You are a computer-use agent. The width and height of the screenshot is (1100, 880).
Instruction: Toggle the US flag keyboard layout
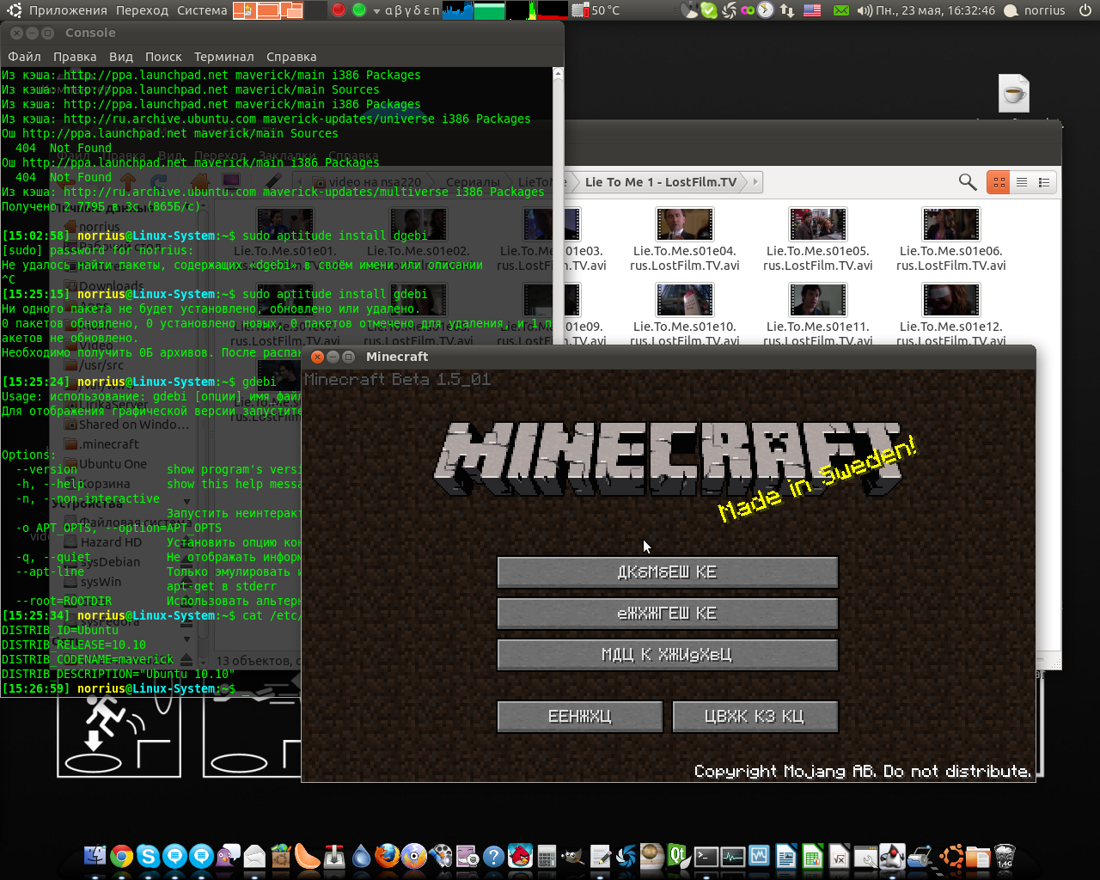812,10
